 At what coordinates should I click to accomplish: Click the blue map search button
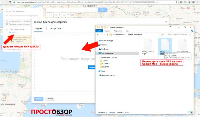click(102, 10)
